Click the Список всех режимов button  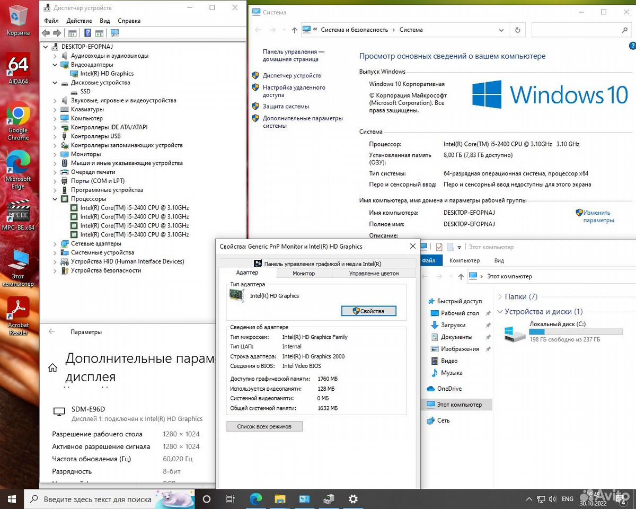pyautogui.click(x=264, y=426)
